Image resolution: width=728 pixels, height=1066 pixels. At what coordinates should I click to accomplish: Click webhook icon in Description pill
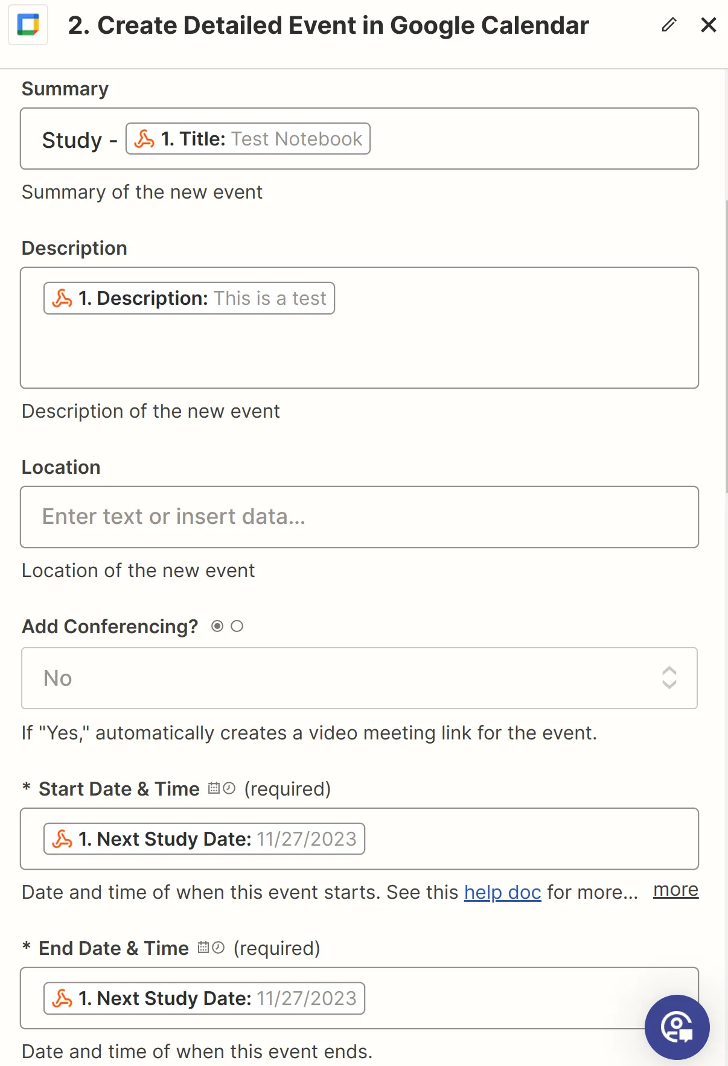tap(62, 298)
